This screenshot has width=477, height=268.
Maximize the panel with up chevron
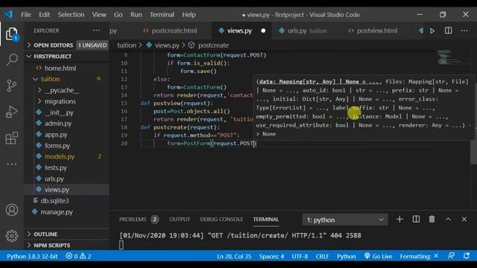[448, 220]
